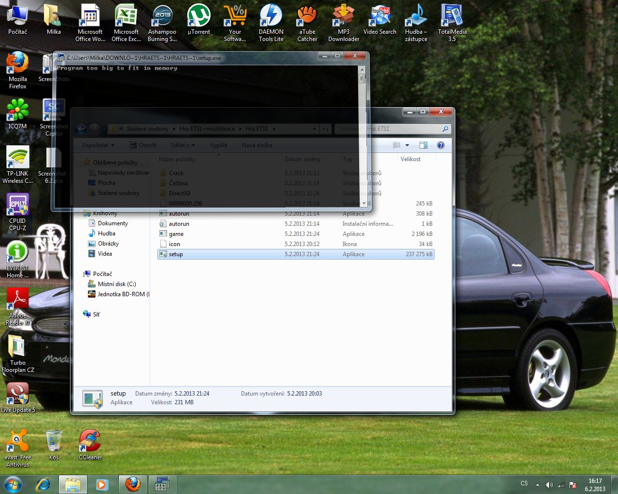Open the view options dropdown arrow
618x494 pixels.
pos(407,145)
